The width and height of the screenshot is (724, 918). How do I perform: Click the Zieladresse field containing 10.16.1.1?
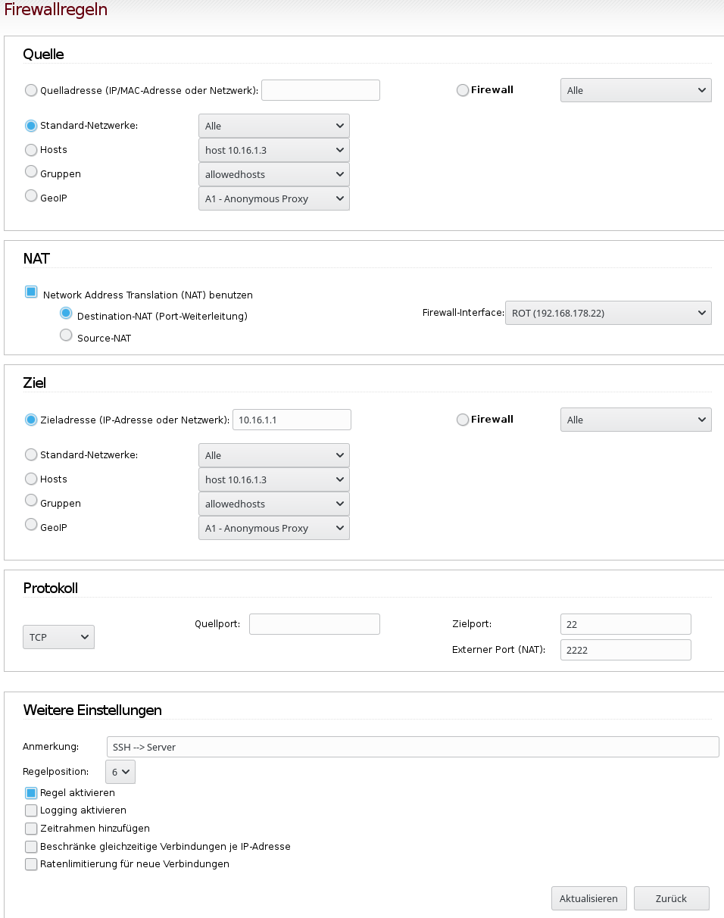click(x=292, y=420)
